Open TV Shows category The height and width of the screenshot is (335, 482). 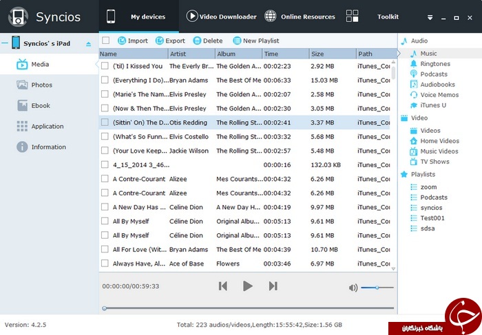(434, 162)
